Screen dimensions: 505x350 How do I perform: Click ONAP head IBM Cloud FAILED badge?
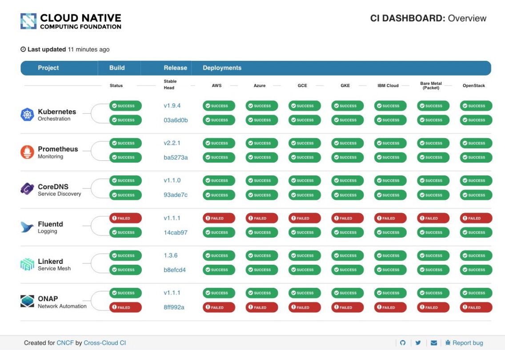pyautogui.click(x=390, y=307)
